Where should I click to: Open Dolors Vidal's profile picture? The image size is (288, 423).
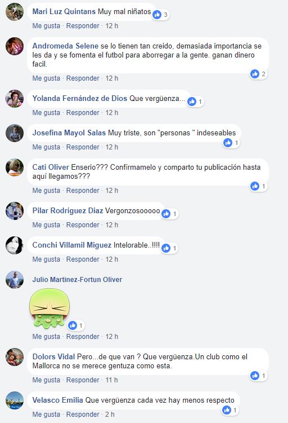15,357
